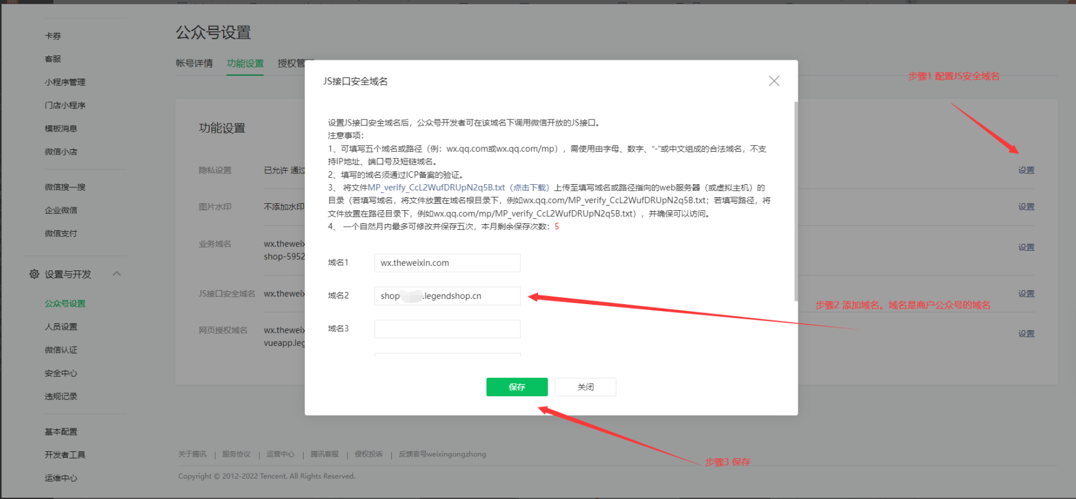Click the 关闭 button in dialog
This screenshot has width=1076, height=499.
point(585,387)
